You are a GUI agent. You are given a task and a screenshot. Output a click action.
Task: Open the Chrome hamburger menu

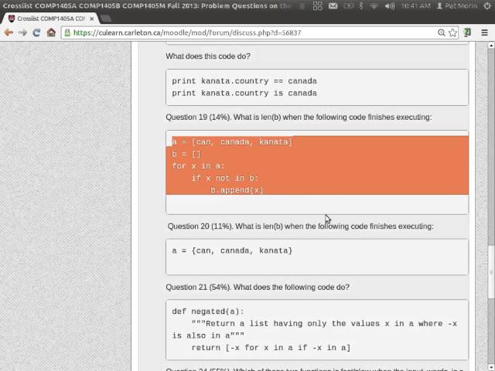485,32
